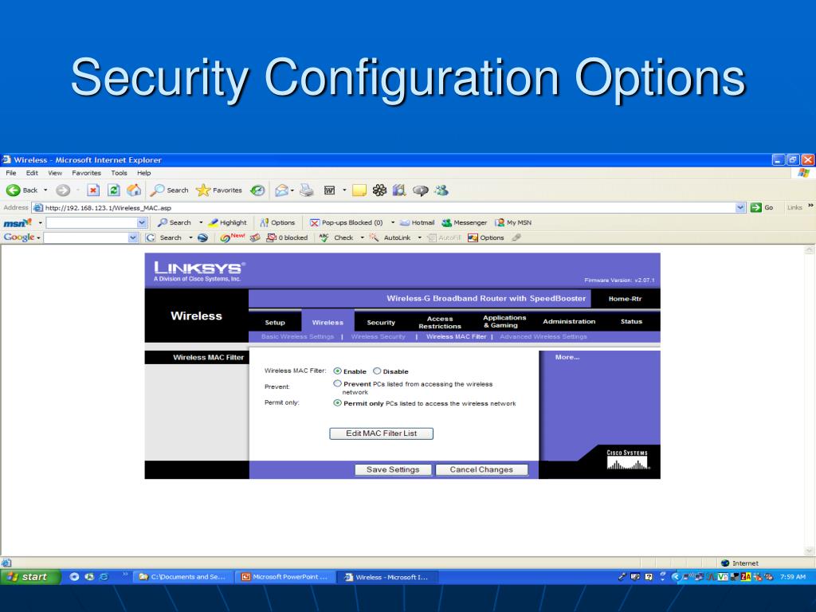Click the Stop loading icon

93,190
